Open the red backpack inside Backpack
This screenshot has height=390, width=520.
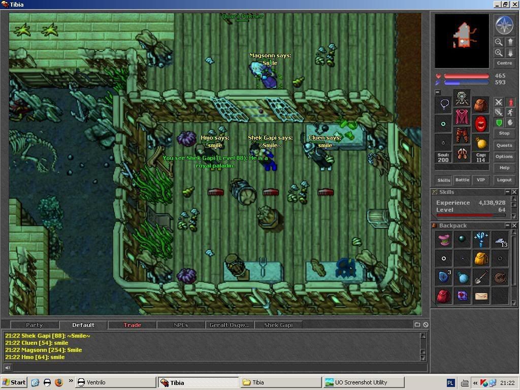[x=443, y=296]
